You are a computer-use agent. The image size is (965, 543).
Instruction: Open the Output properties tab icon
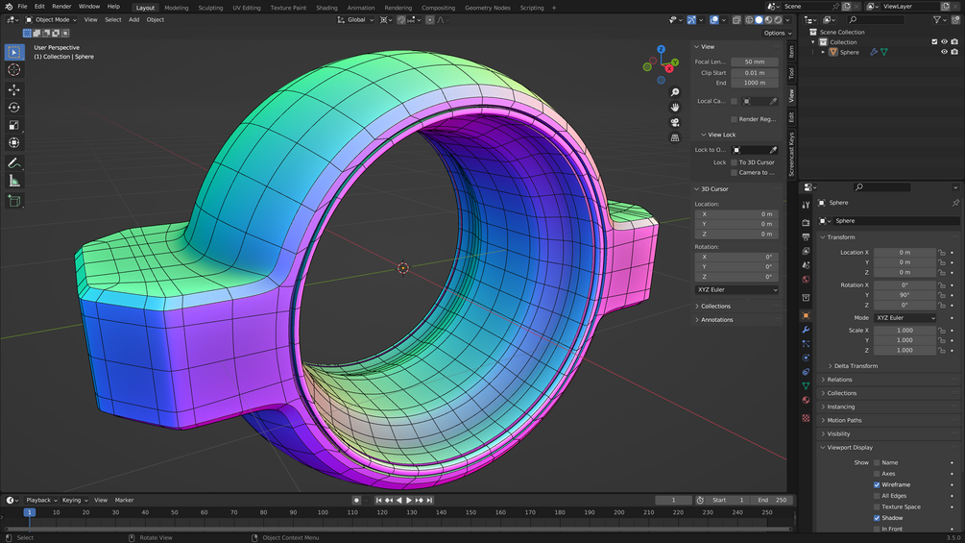(x=806, y=237)
